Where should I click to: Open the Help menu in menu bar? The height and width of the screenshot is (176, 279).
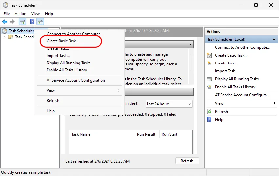coord(49,14)
